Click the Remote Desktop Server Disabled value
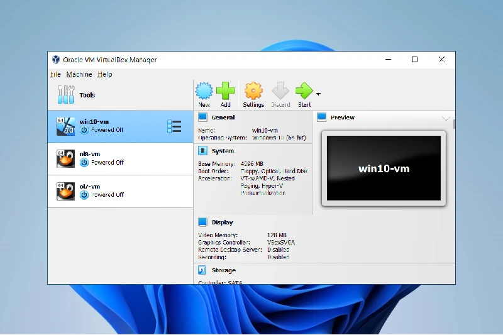This screenshot has height=335, width=503. coord(278,250)
